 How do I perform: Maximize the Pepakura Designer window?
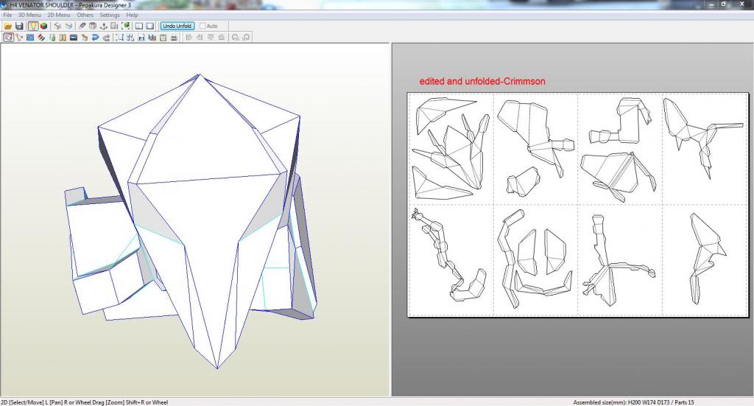point(724,4)
